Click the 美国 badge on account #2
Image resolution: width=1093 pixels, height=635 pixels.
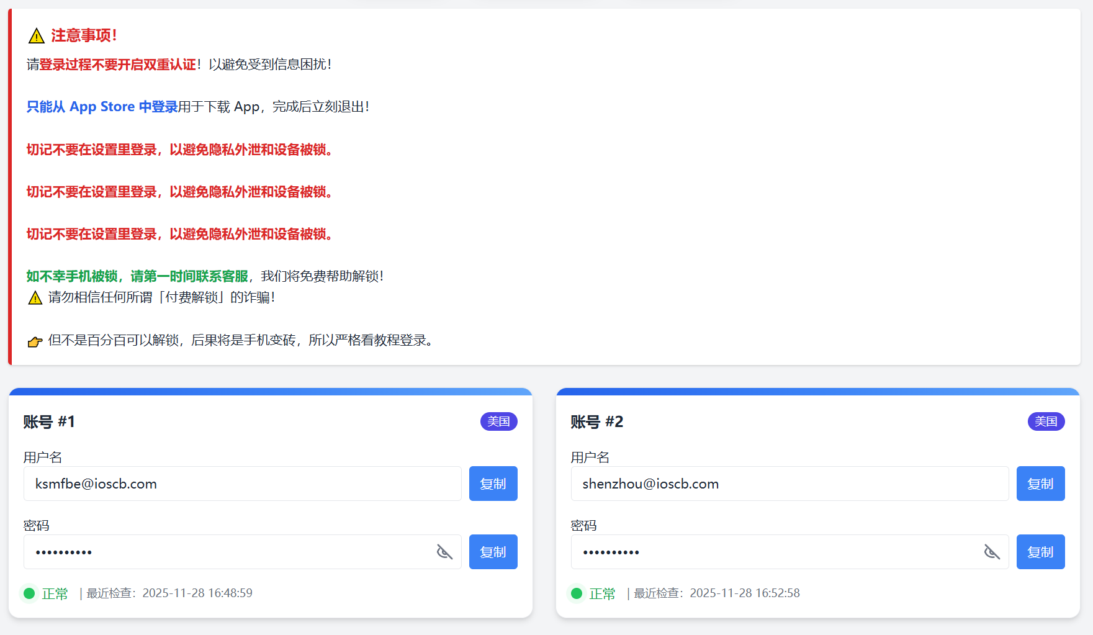(1046, 421)
